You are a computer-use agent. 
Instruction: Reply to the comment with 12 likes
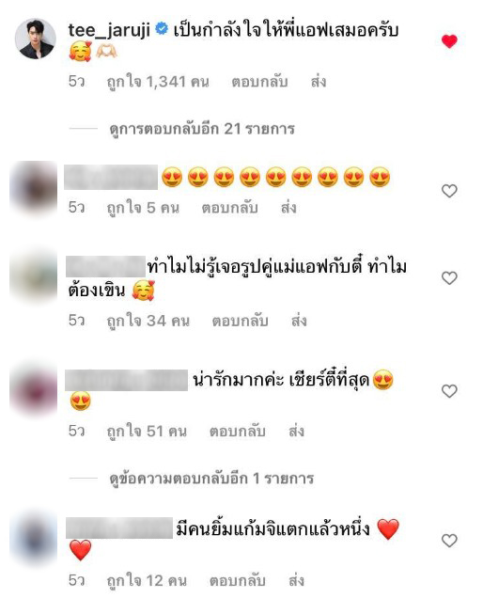coord(237,580)
